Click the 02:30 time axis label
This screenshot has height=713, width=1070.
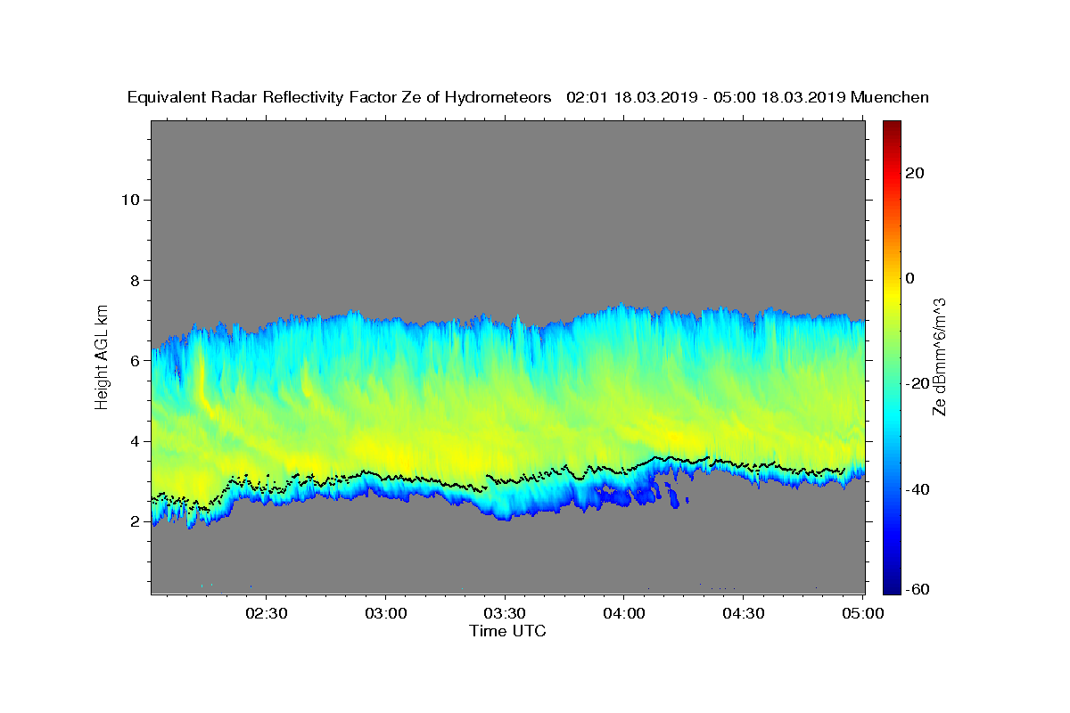click(x=267, y=614)
